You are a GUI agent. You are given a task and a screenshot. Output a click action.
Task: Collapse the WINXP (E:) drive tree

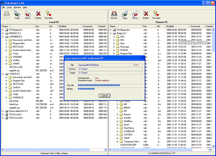pyautogui.click(x=3, y=74)
